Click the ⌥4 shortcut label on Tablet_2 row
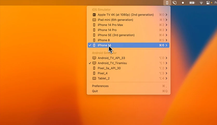Image resolution: width=217 pixels, height=125 pixels. click(x=161, y=78)
